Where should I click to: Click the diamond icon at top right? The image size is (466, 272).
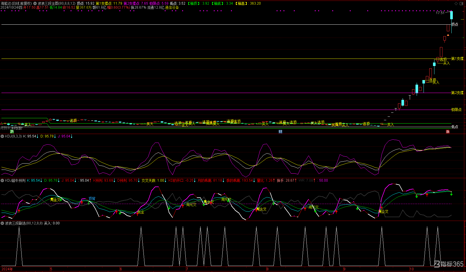[456, 3]
